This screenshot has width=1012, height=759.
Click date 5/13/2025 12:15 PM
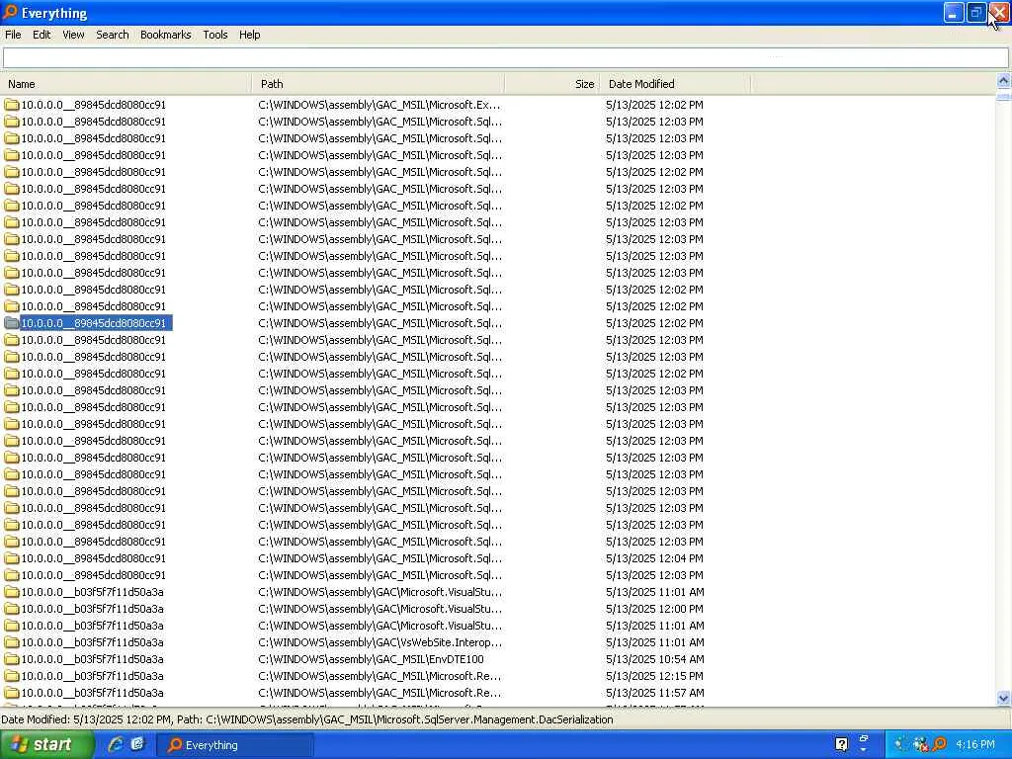click(654, 676)
